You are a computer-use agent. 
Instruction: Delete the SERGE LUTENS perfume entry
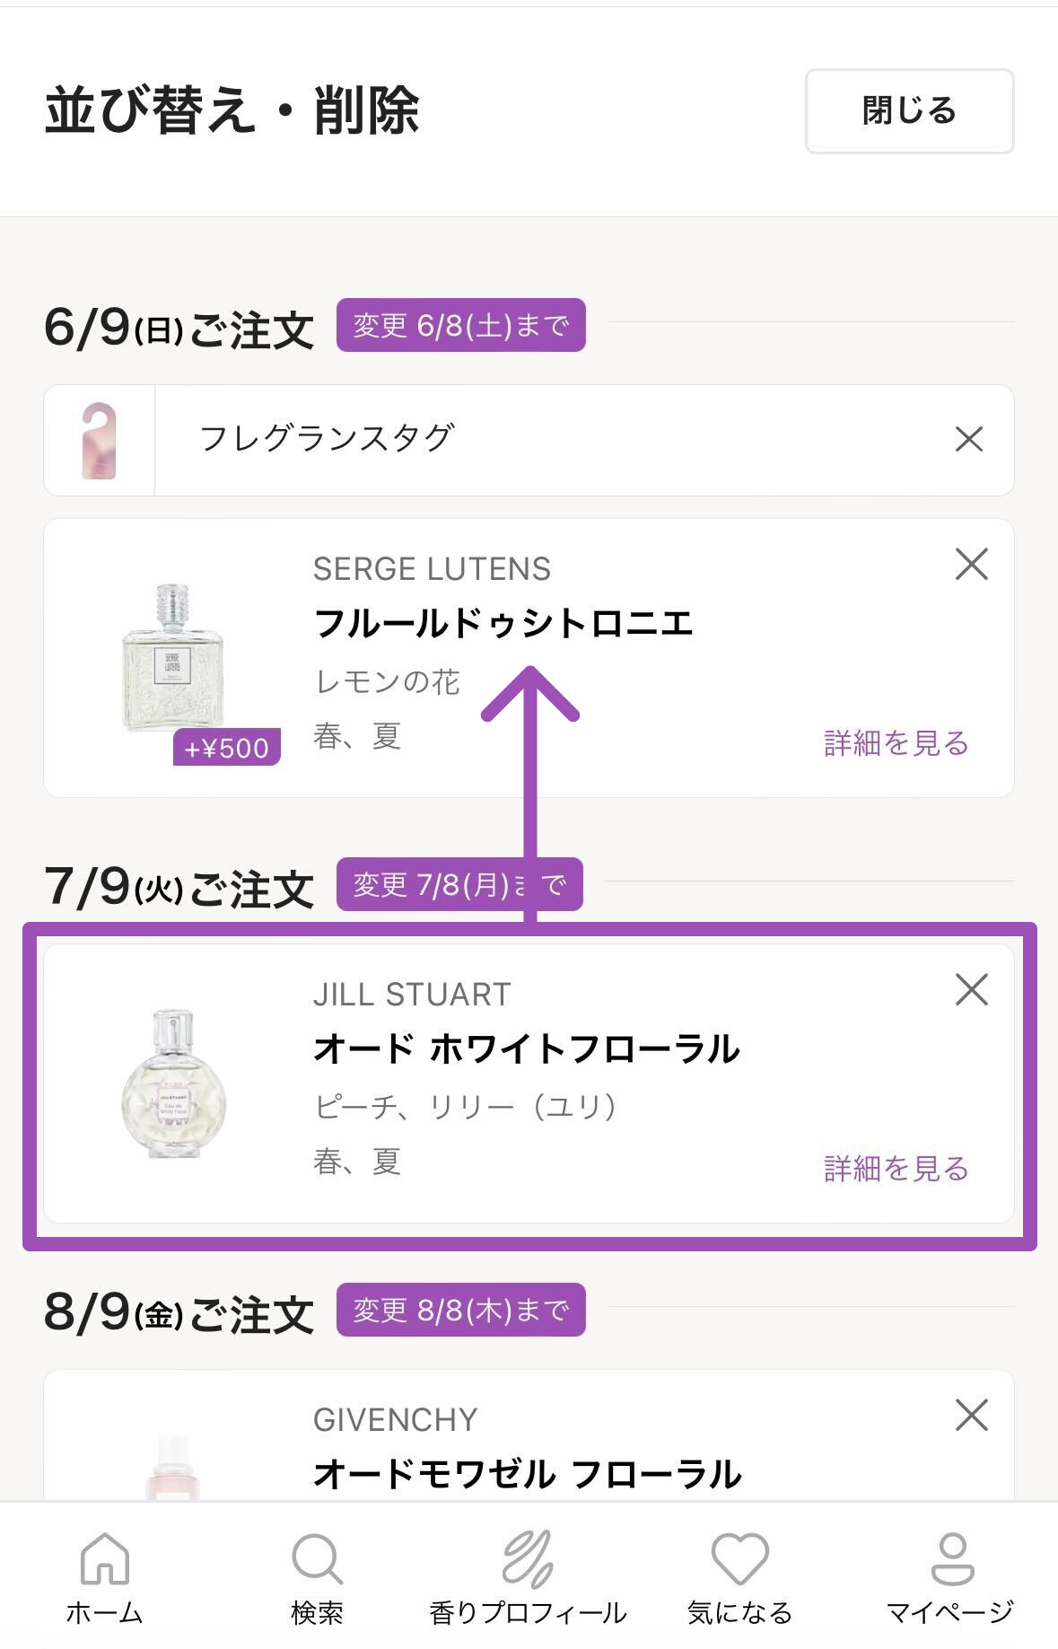click(x=971, y=565)
